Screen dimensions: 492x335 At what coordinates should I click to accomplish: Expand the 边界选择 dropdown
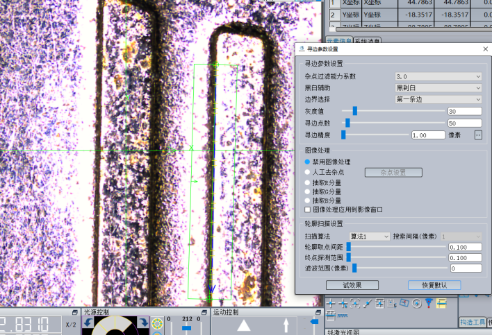click(x=438, y=99)
